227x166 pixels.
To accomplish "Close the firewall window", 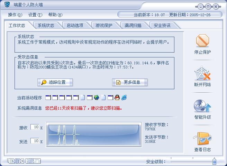I will pyautogui.click(x=216, y=7).
